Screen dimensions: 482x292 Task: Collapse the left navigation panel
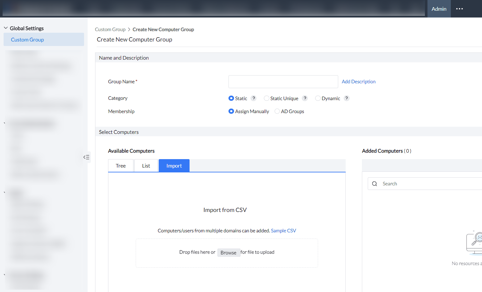[x=86, y=157]
